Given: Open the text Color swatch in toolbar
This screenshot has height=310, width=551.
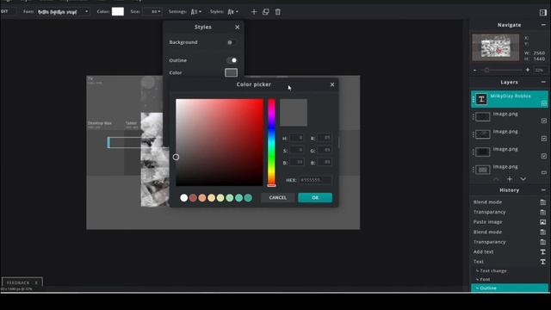Looking at the screenshot, I should point(118,11).
